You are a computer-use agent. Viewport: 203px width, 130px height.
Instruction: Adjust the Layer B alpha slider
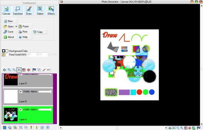coord(45,92)
